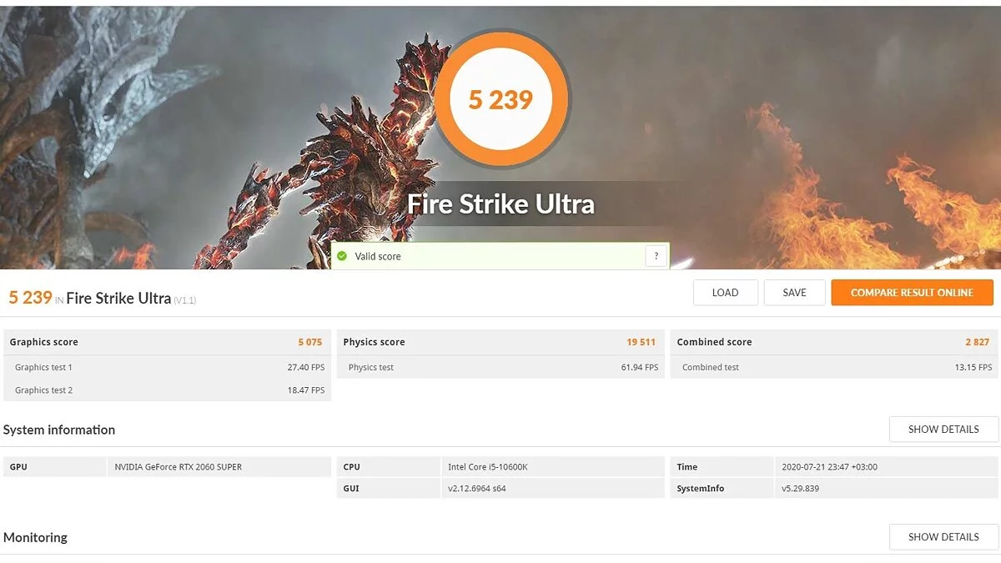The width and height of the screenshot is (1001, 563).
Task: Click the (V1.1) version label
Action: click(185, 300)
